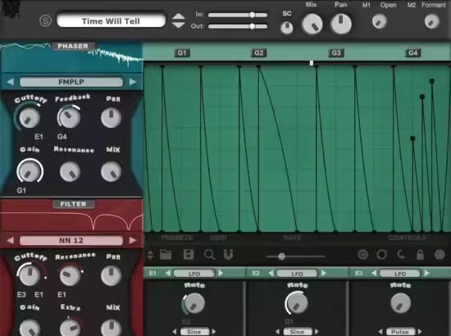
Task: Click the magnifying glass zoom icon
Action: click(x=209, y=255)
